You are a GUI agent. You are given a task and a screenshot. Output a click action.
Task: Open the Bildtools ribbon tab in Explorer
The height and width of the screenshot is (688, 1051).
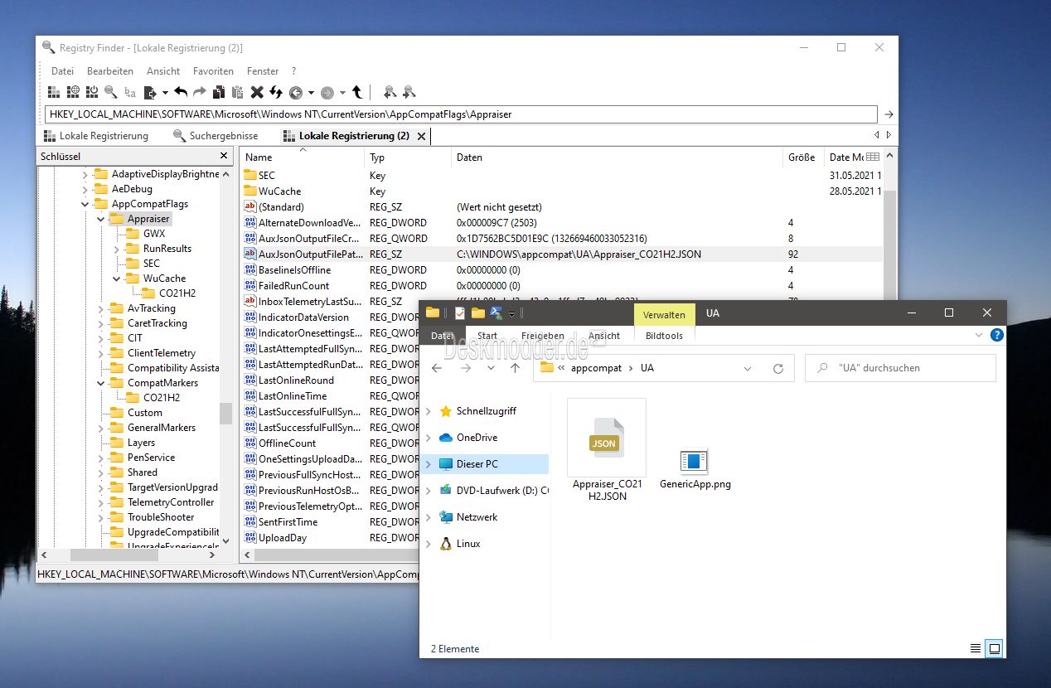tap(664, 336)
